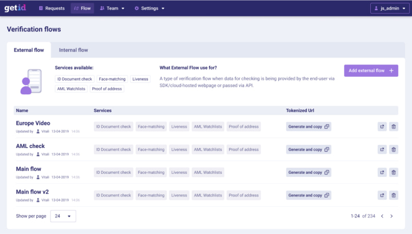
Task: Go to next page with right chevron
Action: [391, 216]
